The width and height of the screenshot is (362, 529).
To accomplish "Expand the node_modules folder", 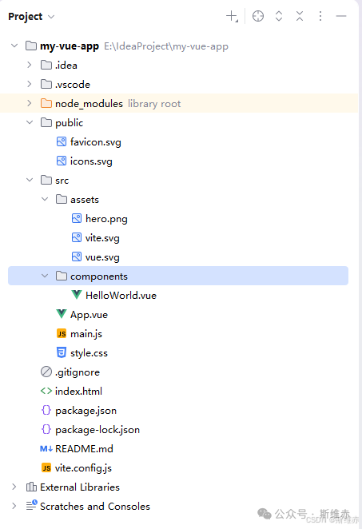I will [x=30, y=103].
